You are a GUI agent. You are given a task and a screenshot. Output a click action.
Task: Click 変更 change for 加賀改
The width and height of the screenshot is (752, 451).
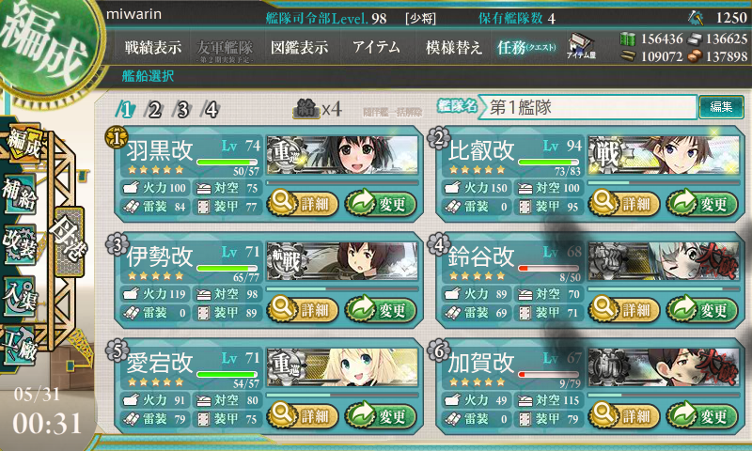pos(701,415)
